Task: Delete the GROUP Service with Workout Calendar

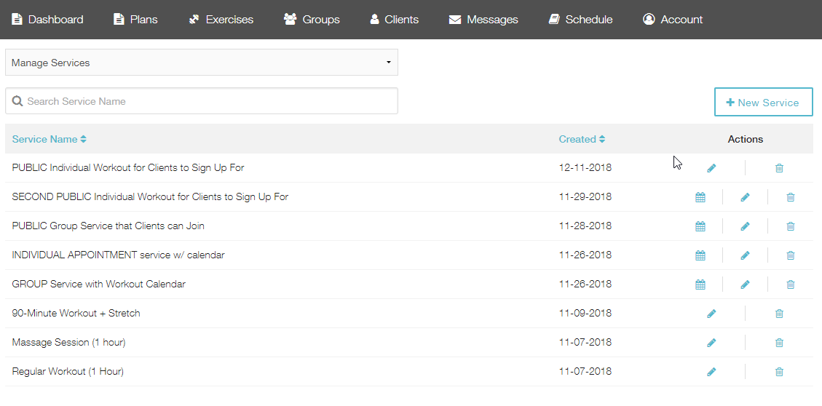Action: (x=790, y=284)
